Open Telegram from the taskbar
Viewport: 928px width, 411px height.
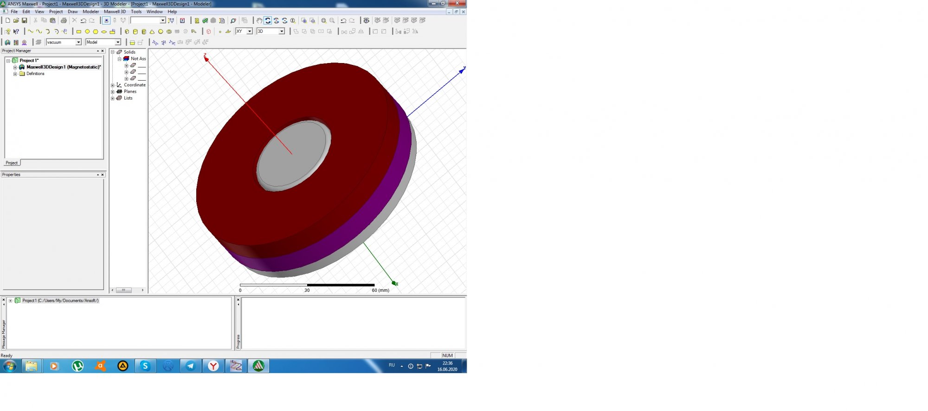191,366
